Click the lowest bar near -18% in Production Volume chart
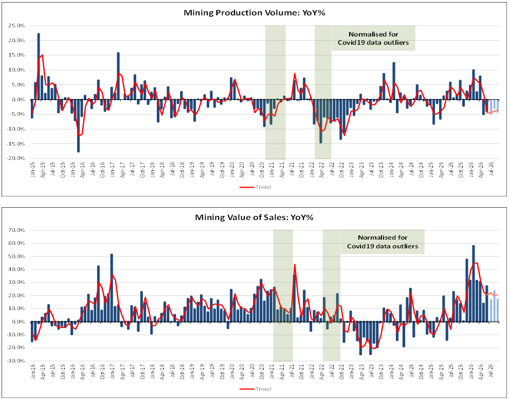The height and width of the screenshot is (399, 509). pyautogui.click(x=78, y=125)
